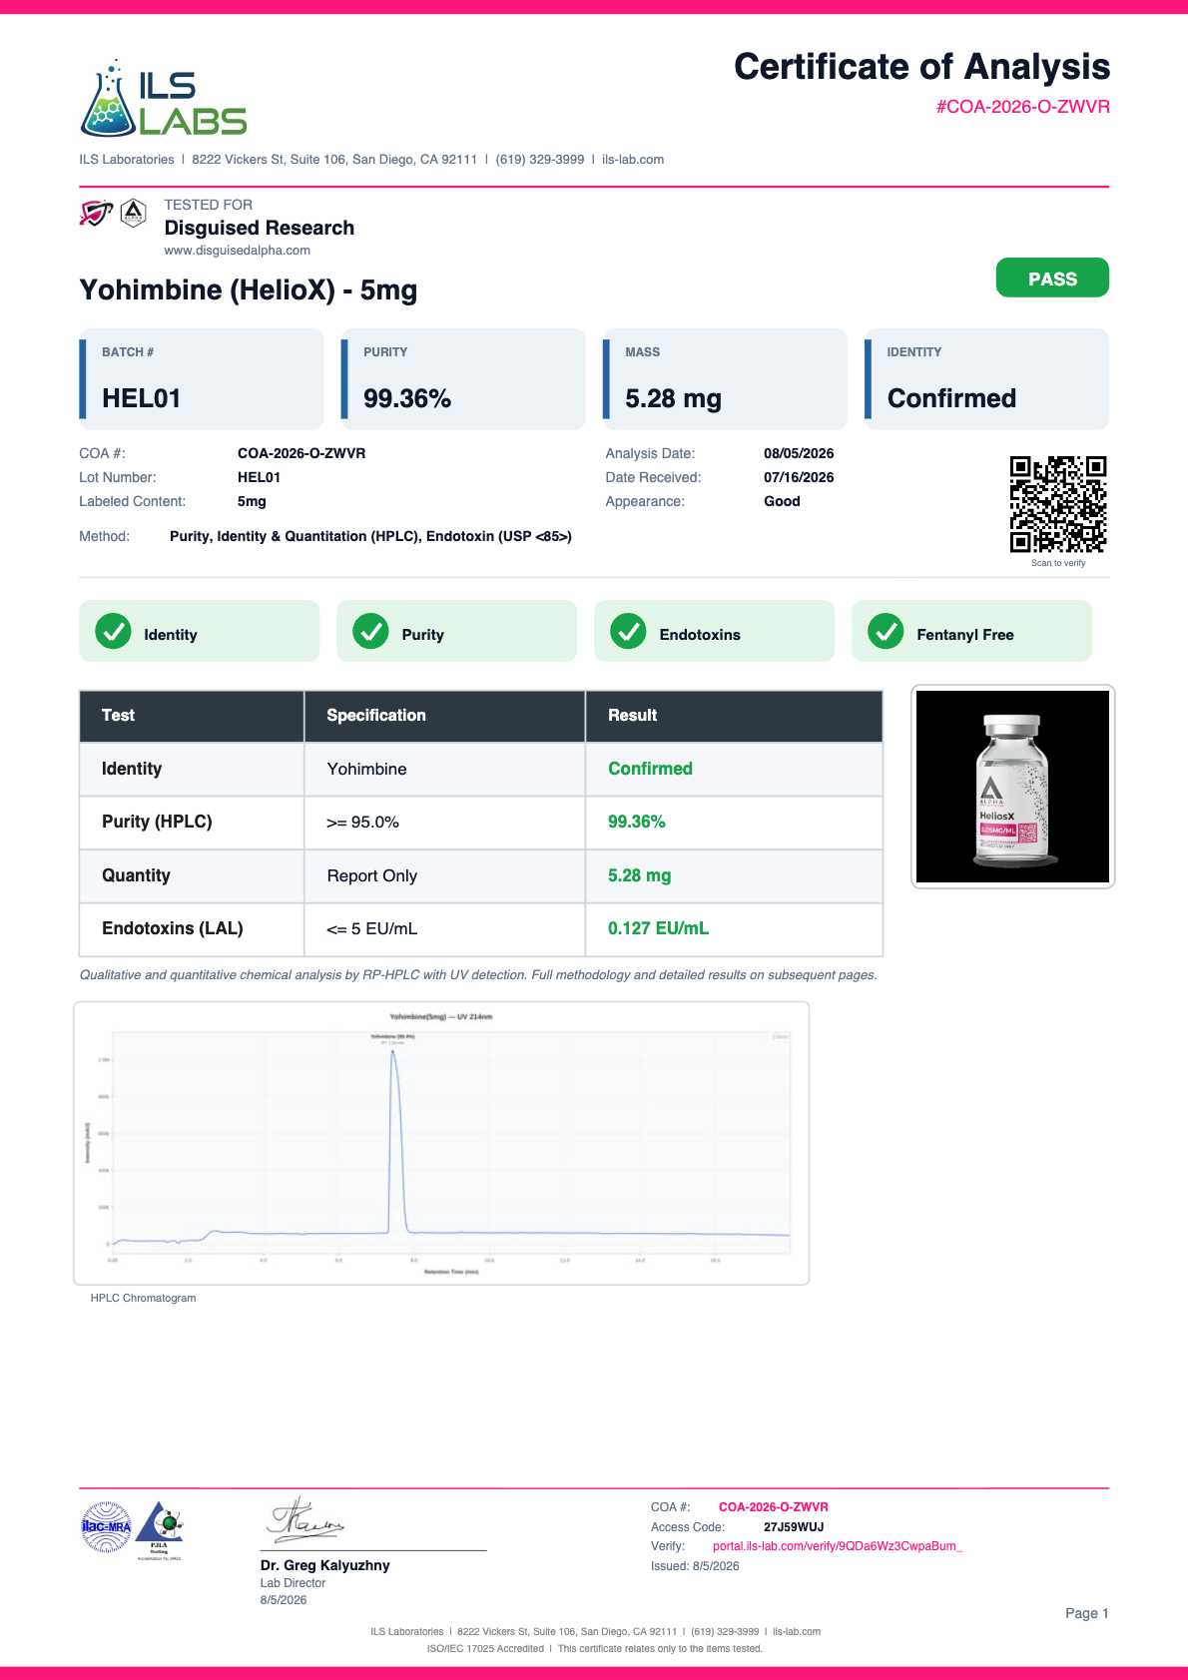Image resolution: width=1188 pixels, height=1680 pixels.
Task: Click the HeliosX vial product photo
Action: coord(1012,787)
